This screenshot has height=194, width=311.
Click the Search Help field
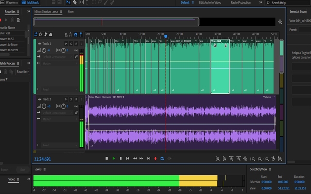(x=288, y=3)
